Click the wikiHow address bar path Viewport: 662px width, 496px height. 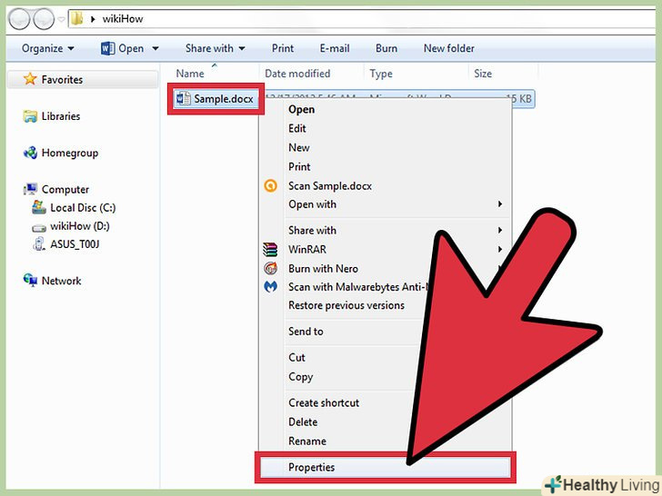click(x=123, y=19)
